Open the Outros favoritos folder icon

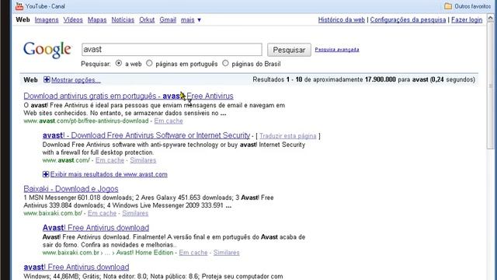click(448, 6)
